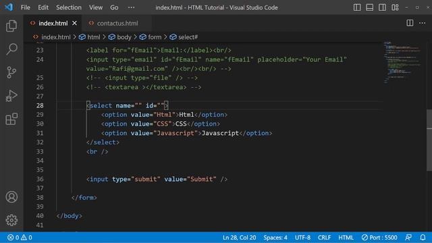The image size is (432, 243).
Task: Open the Edit menu
Action: pyautogui.click(x=43, y=7)
